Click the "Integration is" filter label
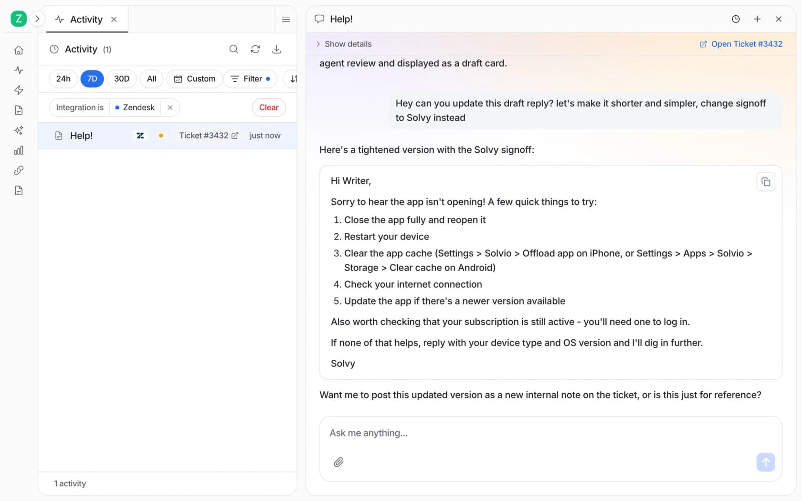The width and height of the screenshot is (802, 501). 80,107
